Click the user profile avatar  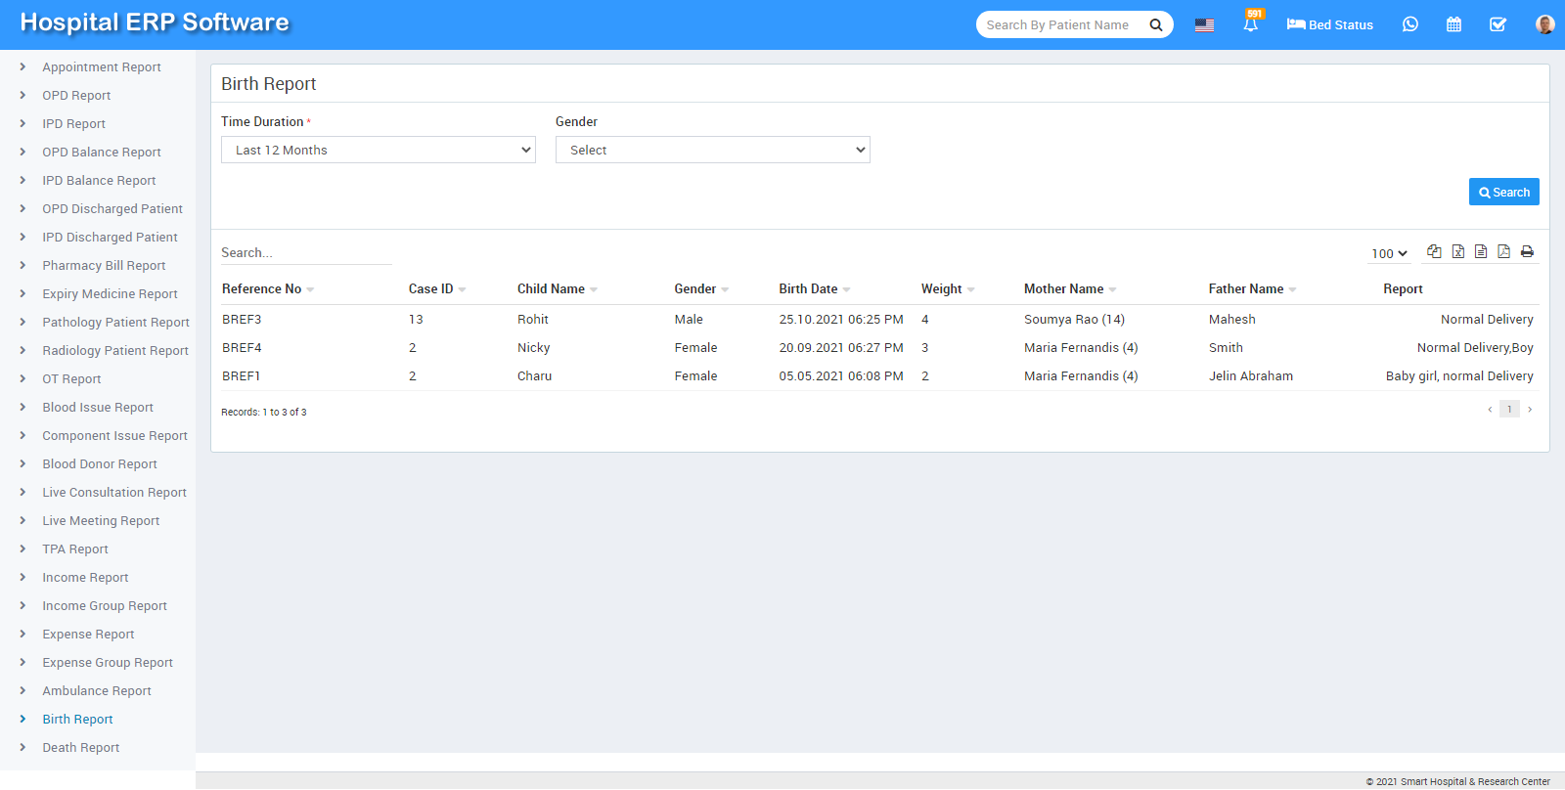[x=1544, y=24]
